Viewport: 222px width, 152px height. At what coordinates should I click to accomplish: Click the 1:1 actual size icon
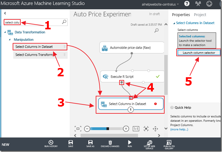(x=136, y=129)
